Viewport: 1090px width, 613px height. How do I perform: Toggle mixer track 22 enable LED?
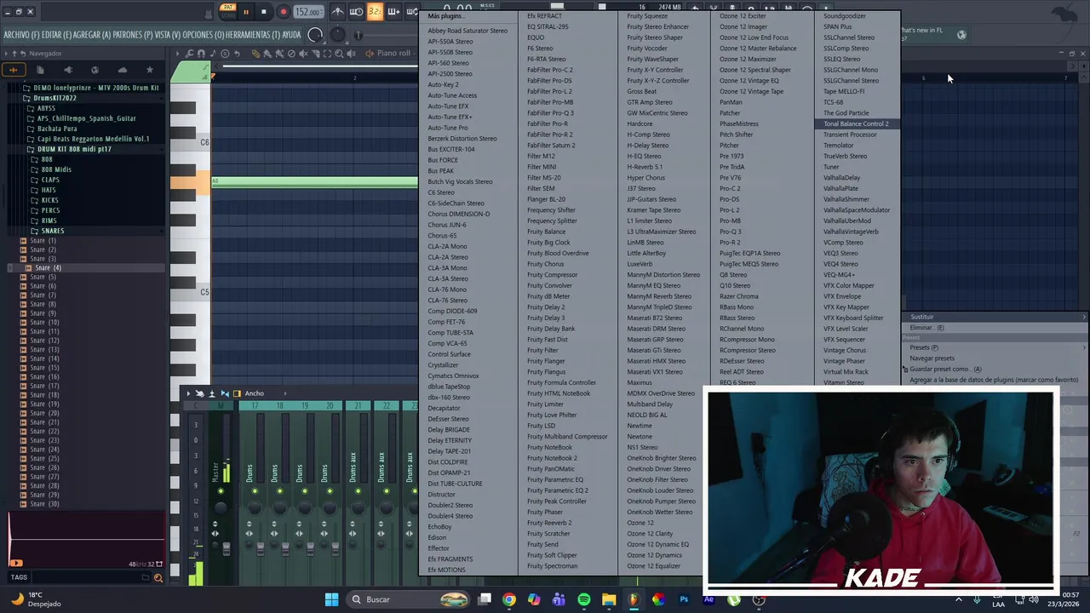tap(386, 491)
